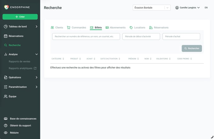Viewport: 214px width, 139px height.
Task: Open the Tableau de bord pie-chart icon
Action: (x=6, y=26)
